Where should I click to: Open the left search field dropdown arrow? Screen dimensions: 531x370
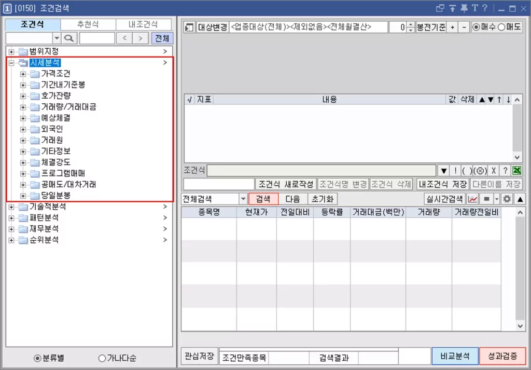(x=57, y=38)
